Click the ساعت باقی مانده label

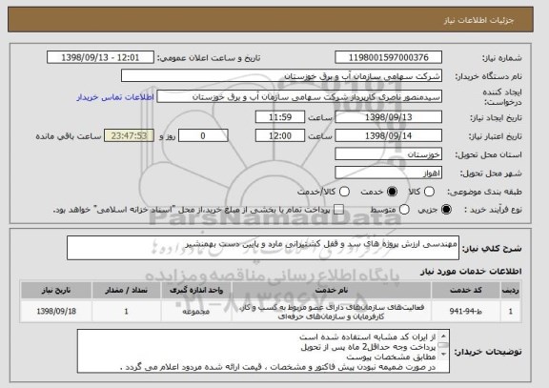pyautogui.click(x=69, y=136)
